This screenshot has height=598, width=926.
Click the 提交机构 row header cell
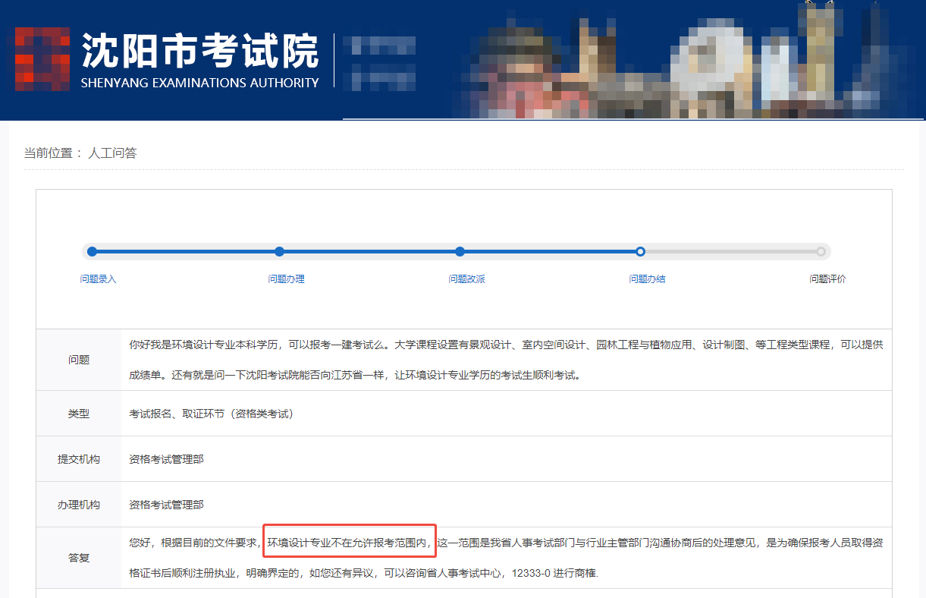[79, 459]
